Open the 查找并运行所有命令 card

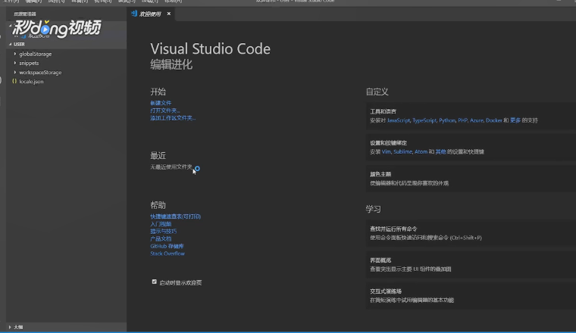[471, 233]
